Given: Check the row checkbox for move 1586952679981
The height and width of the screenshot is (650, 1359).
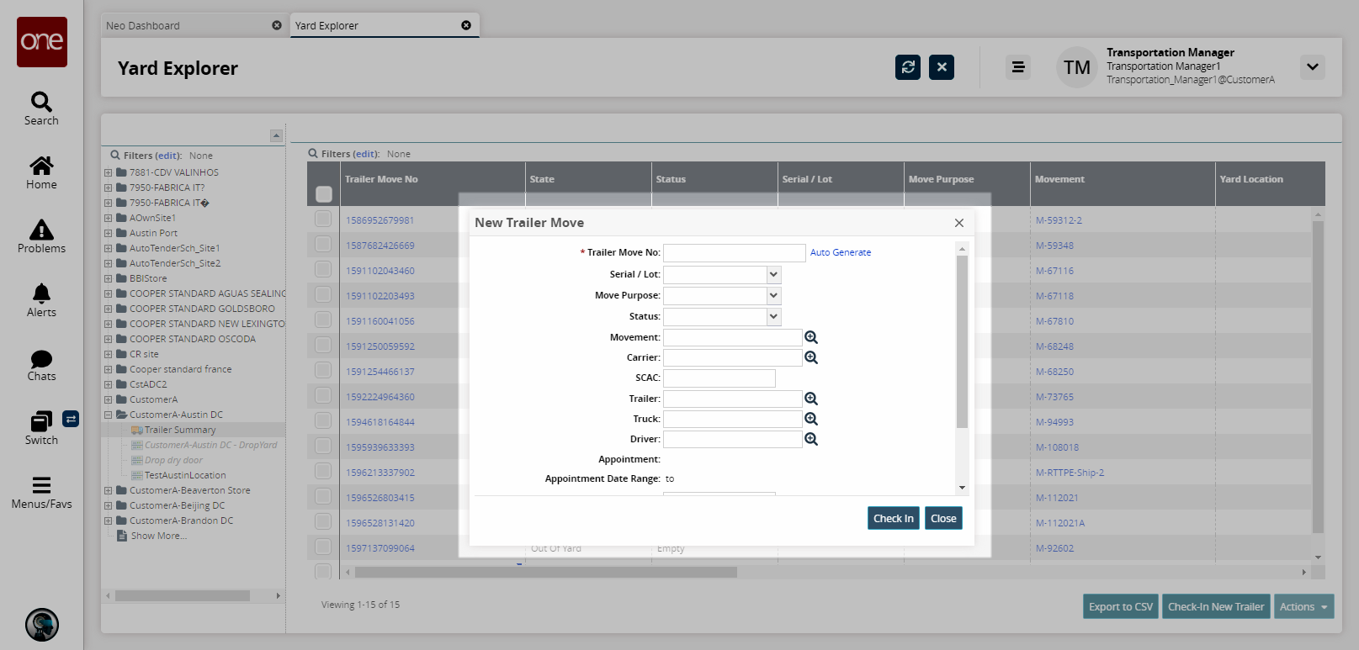Looking at the screenshot, I should click(x=323, y=219).
